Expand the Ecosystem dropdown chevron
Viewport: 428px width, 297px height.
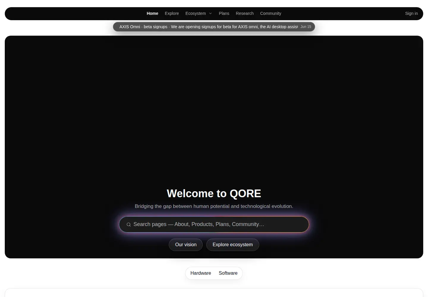click(210, 13)
